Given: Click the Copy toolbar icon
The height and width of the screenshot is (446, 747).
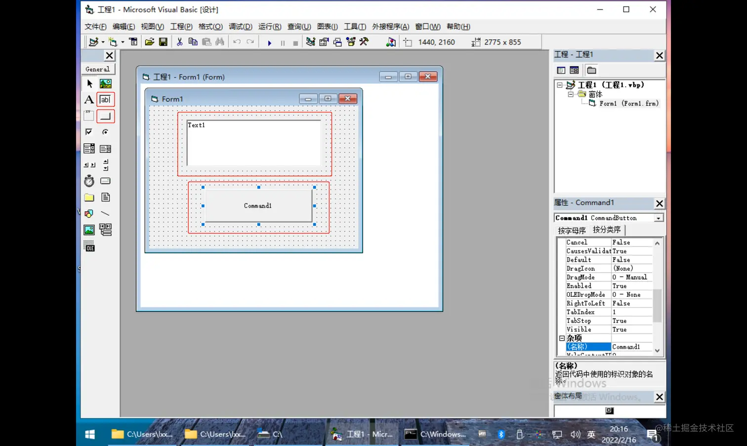Looking at the screenshot, I should coord(193,42).
